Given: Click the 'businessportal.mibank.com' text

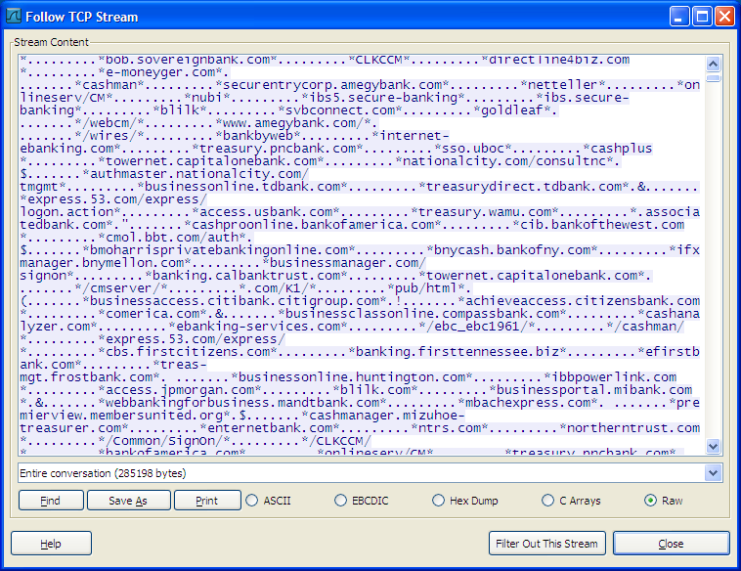Looking at the screenshot, I should coord(594,389).
